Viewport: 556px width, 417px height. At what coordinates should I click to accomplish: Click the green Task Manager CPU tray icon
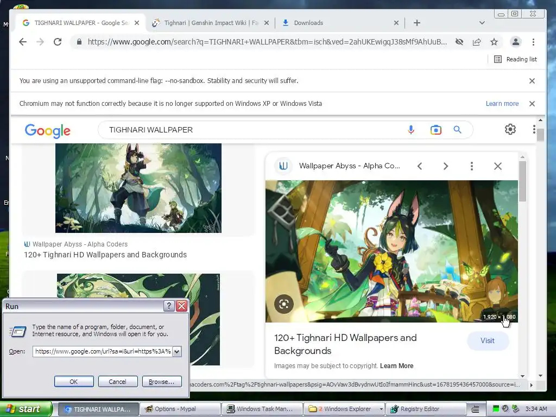496,409
